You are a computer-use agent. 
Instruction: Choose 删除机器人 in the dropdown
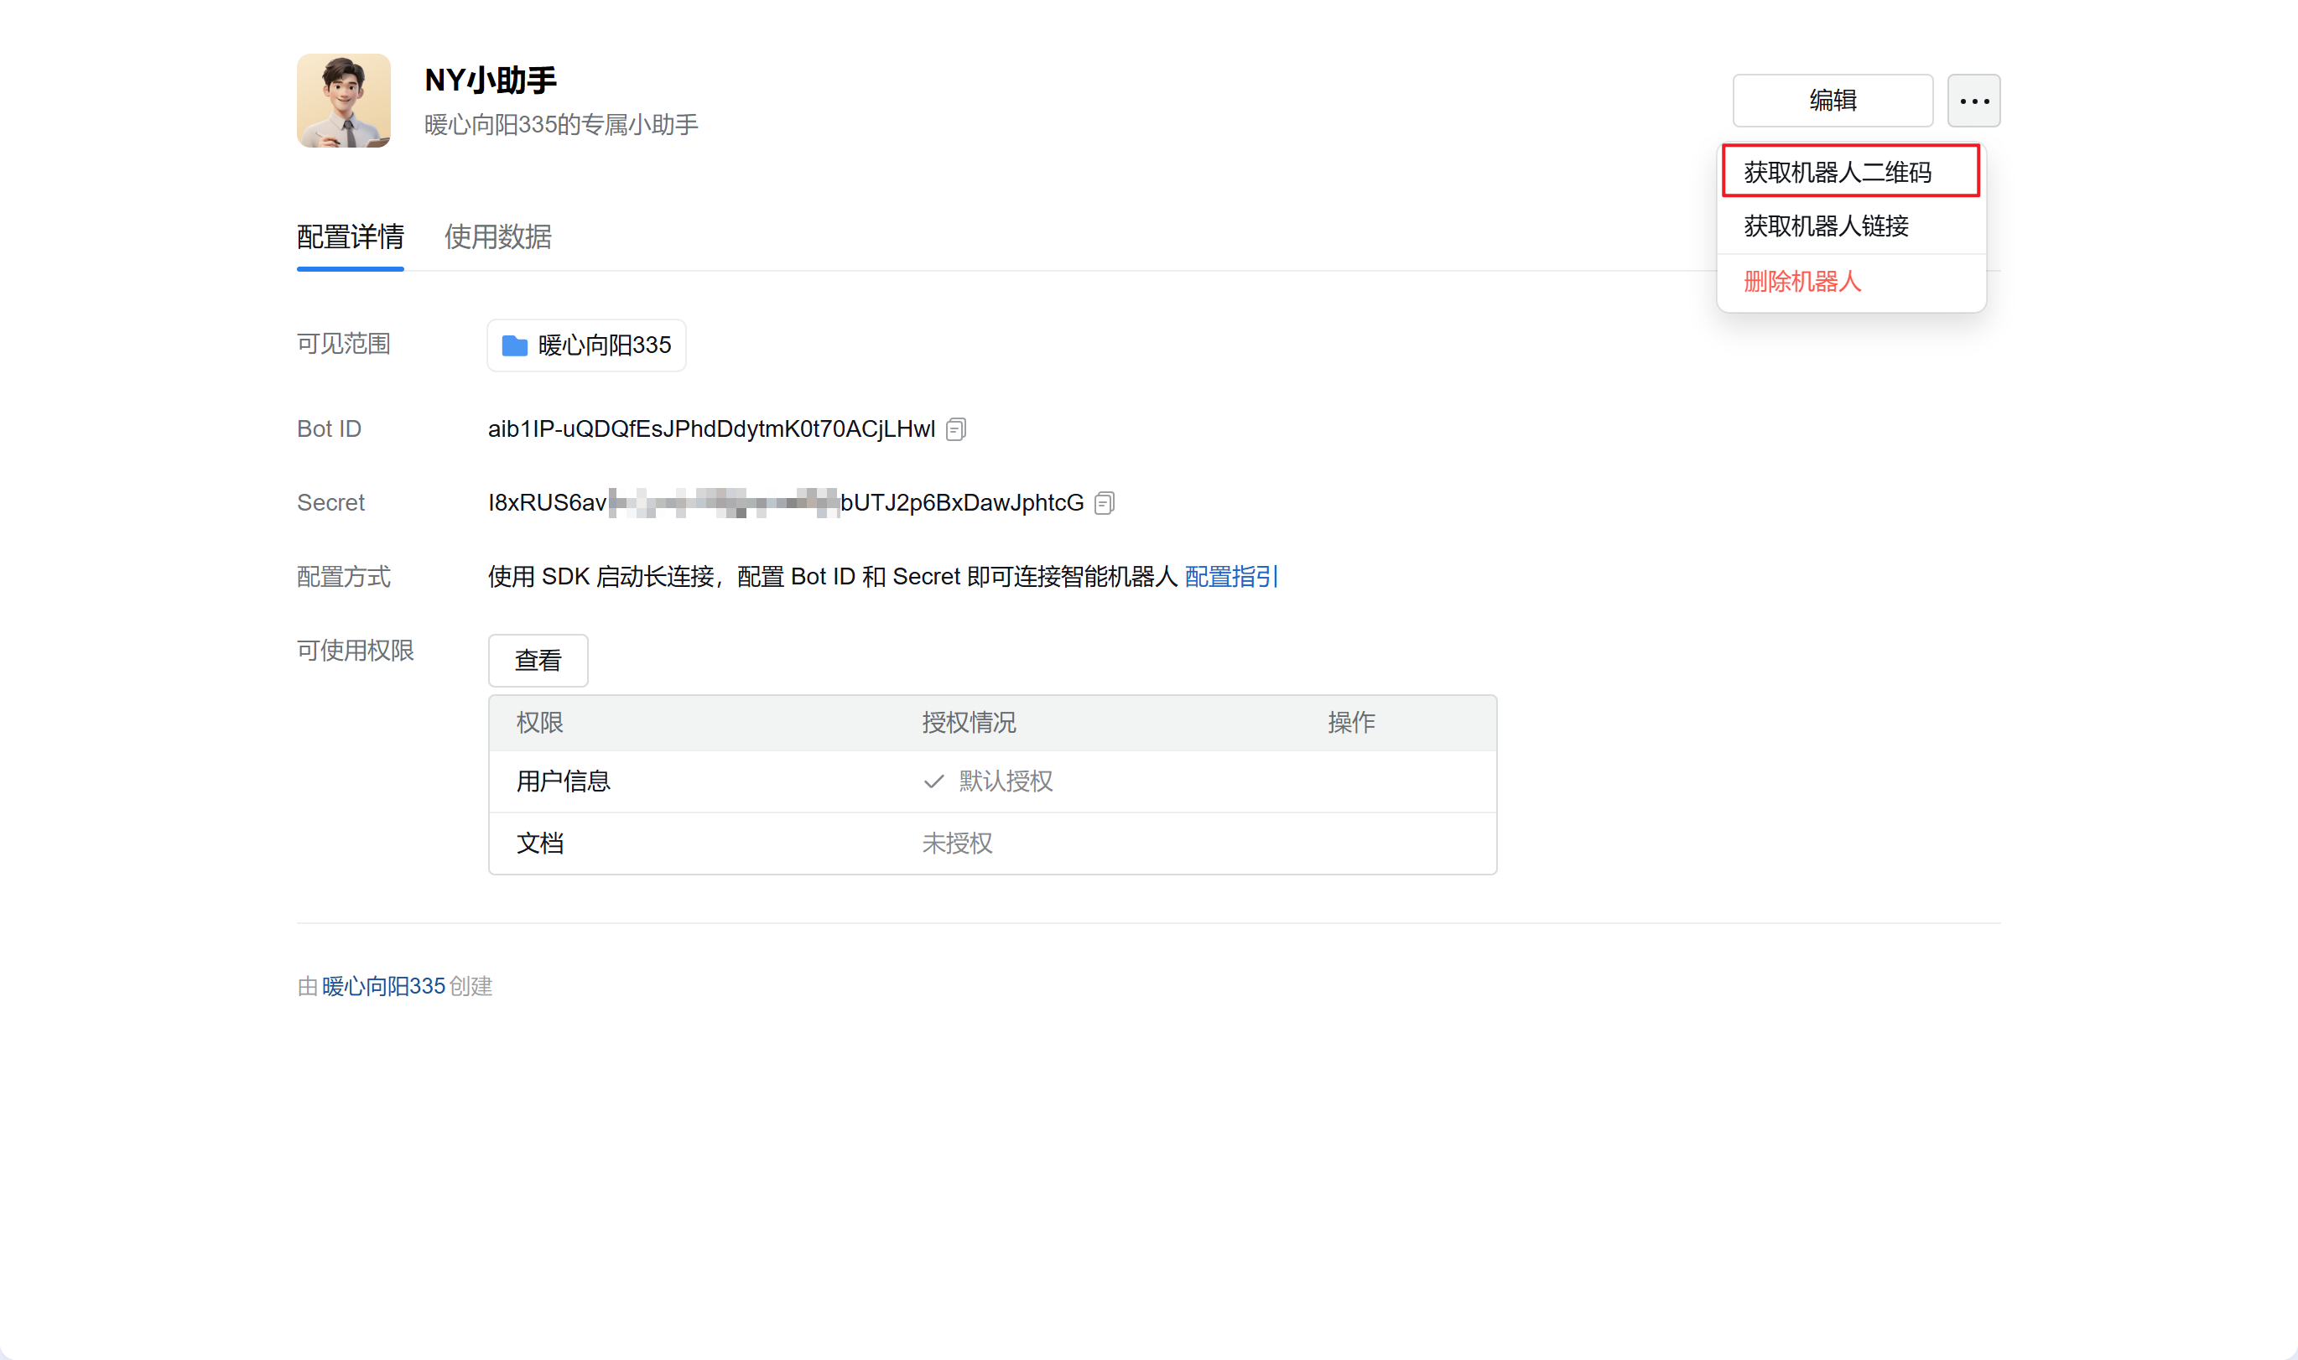tap(1801, 282)
